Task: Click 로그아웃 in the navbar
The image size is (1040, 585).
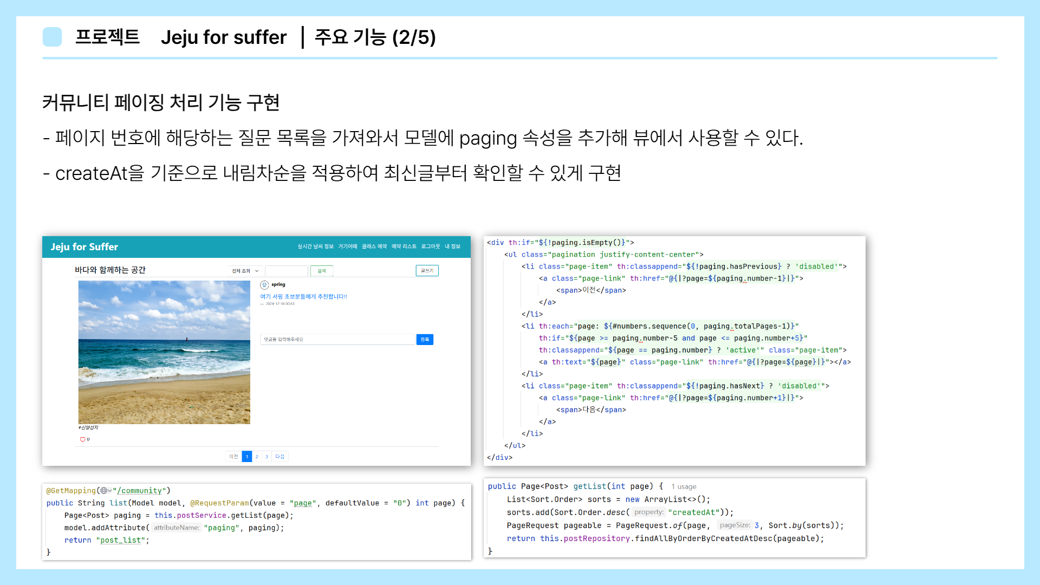Action: pos(431,246)
